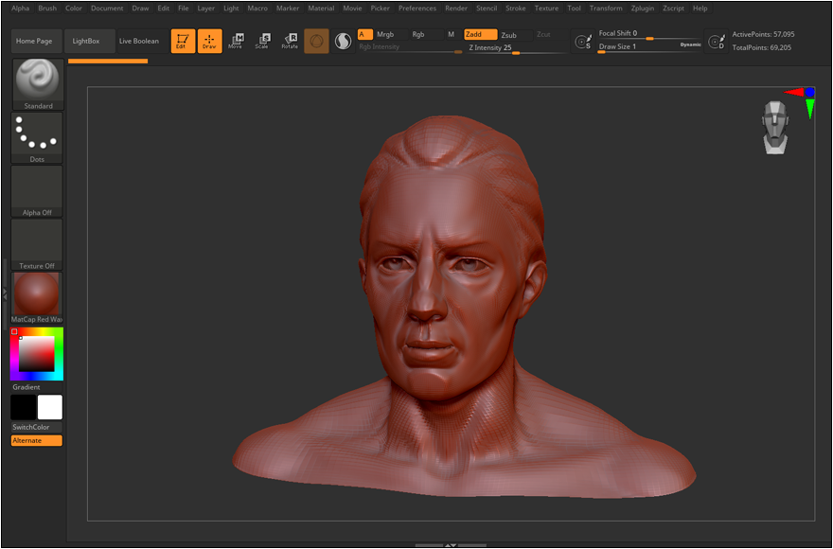Open the Zplugin menu
This screenshot has height=549, width=833.
point(643,8)
